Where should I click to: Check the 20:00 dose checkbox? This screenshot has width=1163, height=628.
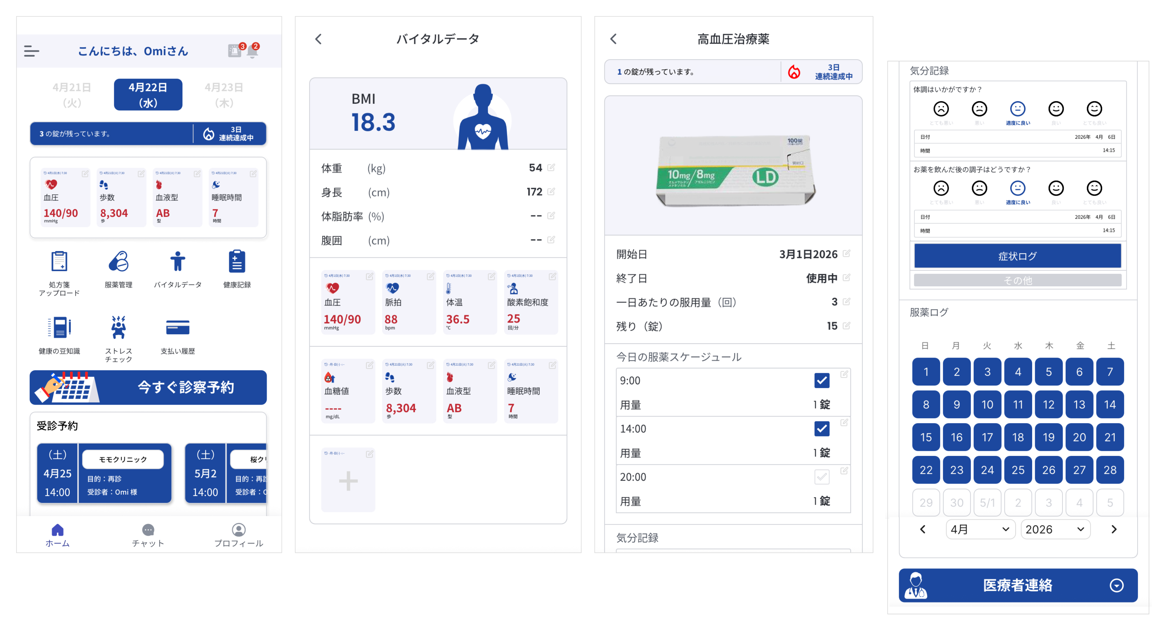(x=822, y=477)
